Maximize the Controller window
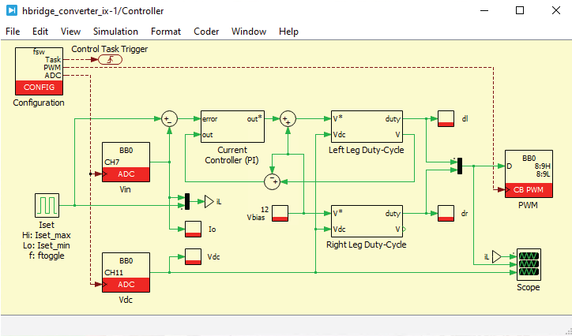572x336 pixels. coord(519,11)
